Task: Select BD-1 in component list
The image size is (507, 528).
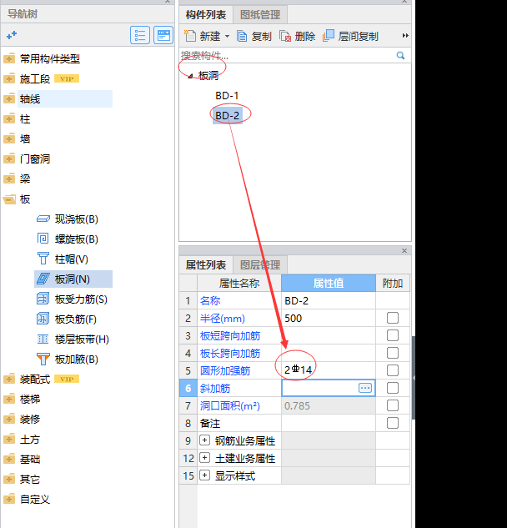Action: [x=227, y=96]
